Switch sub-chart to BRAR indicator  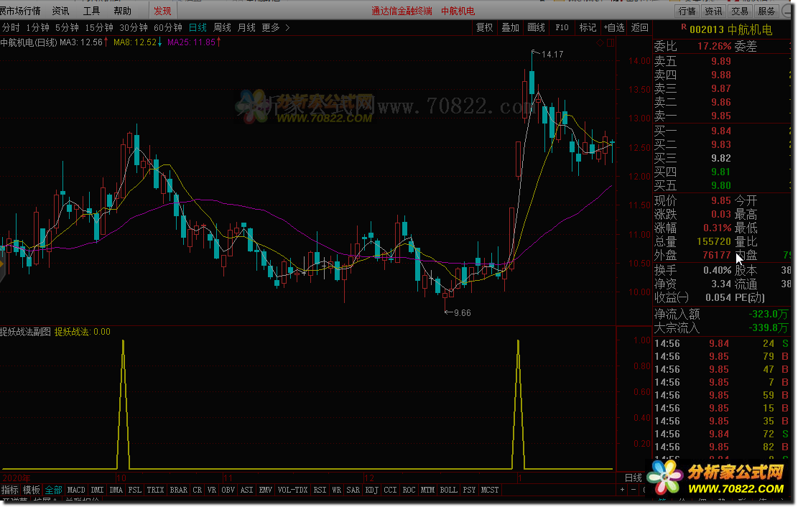pos(179,490)
